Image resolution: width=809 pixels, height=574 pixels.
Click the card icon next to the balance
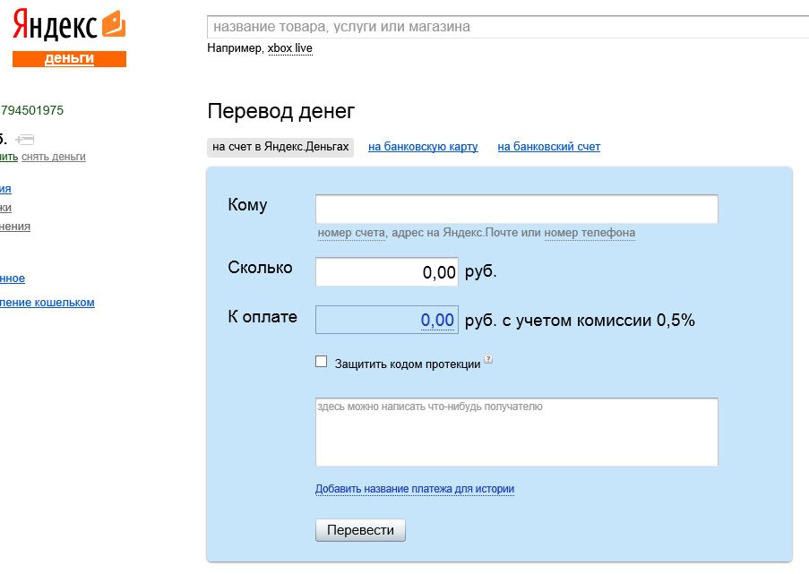tap(25, 139)
